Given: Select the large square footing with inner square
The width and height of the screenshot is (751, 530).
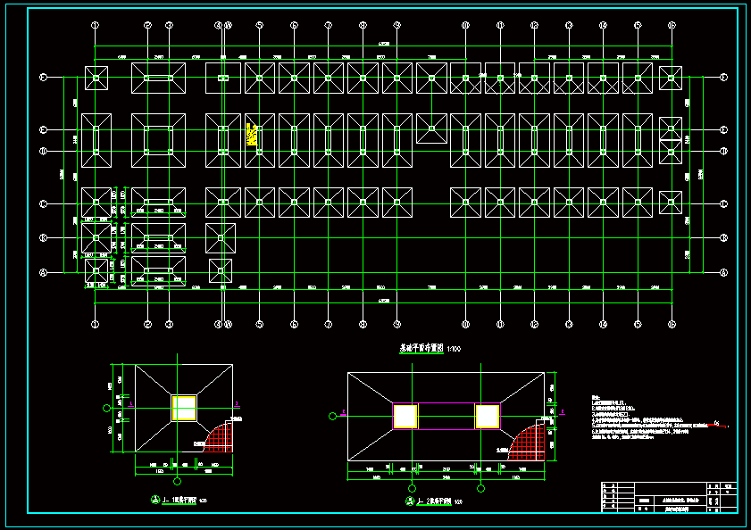Looking at the screenshot, I should 158,140.
